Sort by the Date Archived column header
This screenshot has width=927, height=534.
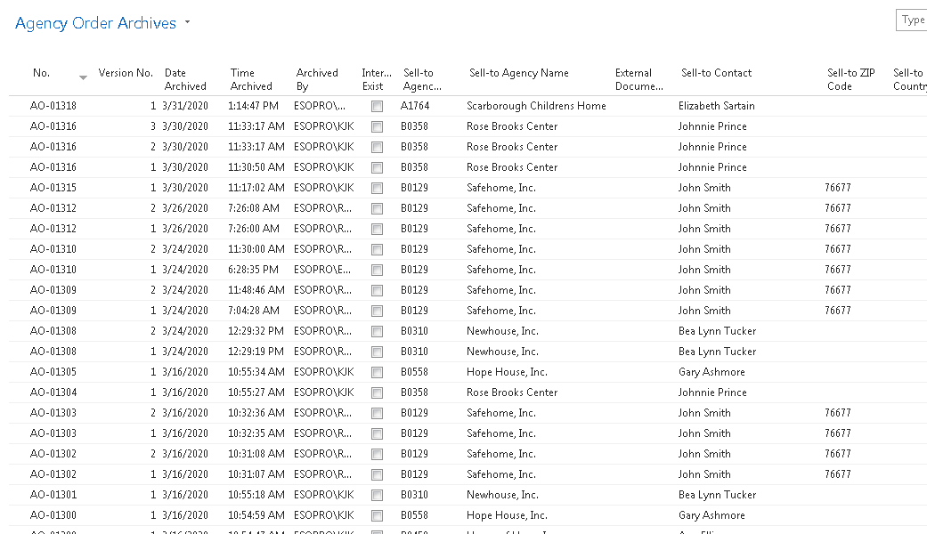coord(185,79)
